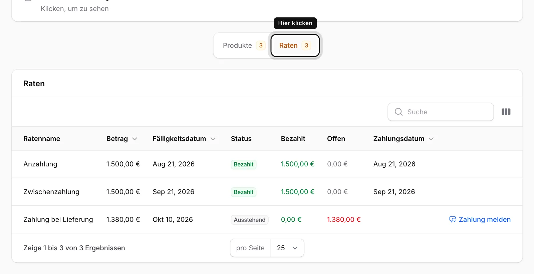Open the pro Seite 25 dropdown
Screen dimensions: 534x274
click(287, 248)
